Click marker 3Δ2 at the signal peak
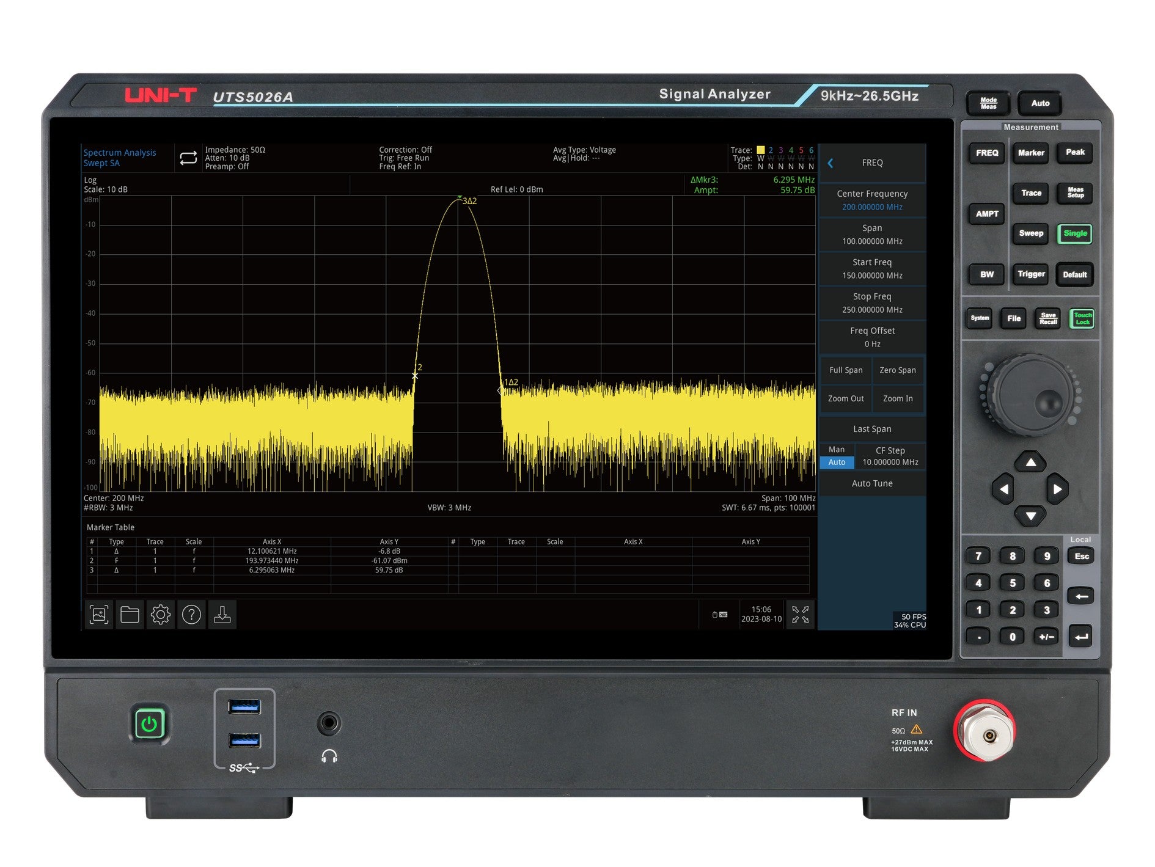This screenshot has height=867, width=1155. 460,198
